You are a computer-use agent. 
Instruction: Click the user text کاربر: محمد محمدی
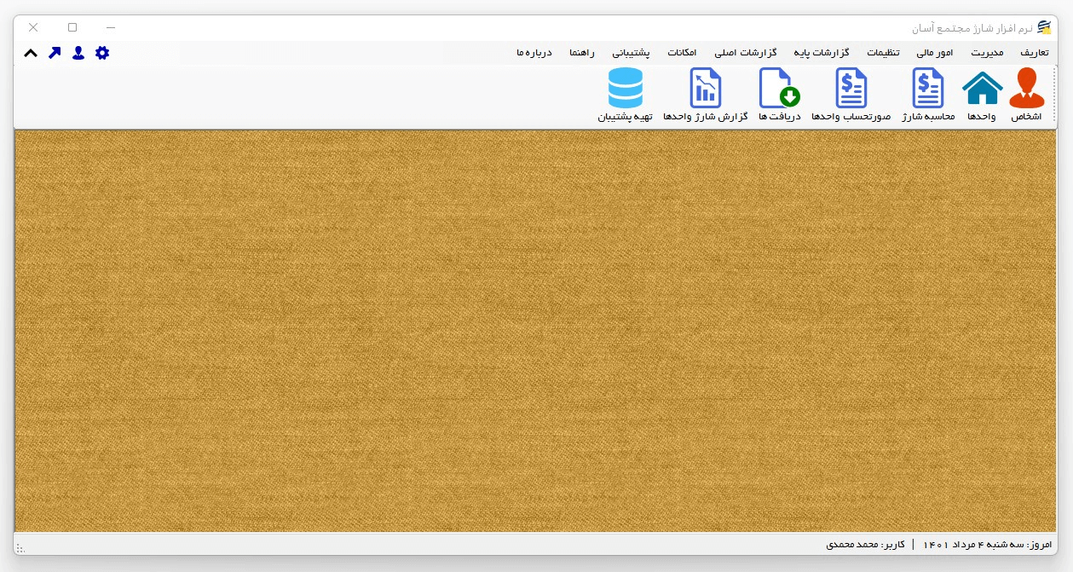coord(865,544)
